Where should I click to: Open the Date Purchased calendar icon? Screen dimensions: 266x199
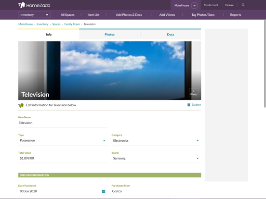104,191
